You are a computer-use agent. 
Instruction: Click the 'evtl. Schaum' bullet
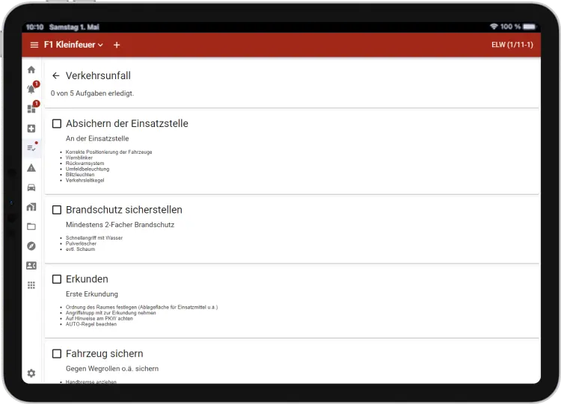[x=81, y=249]
